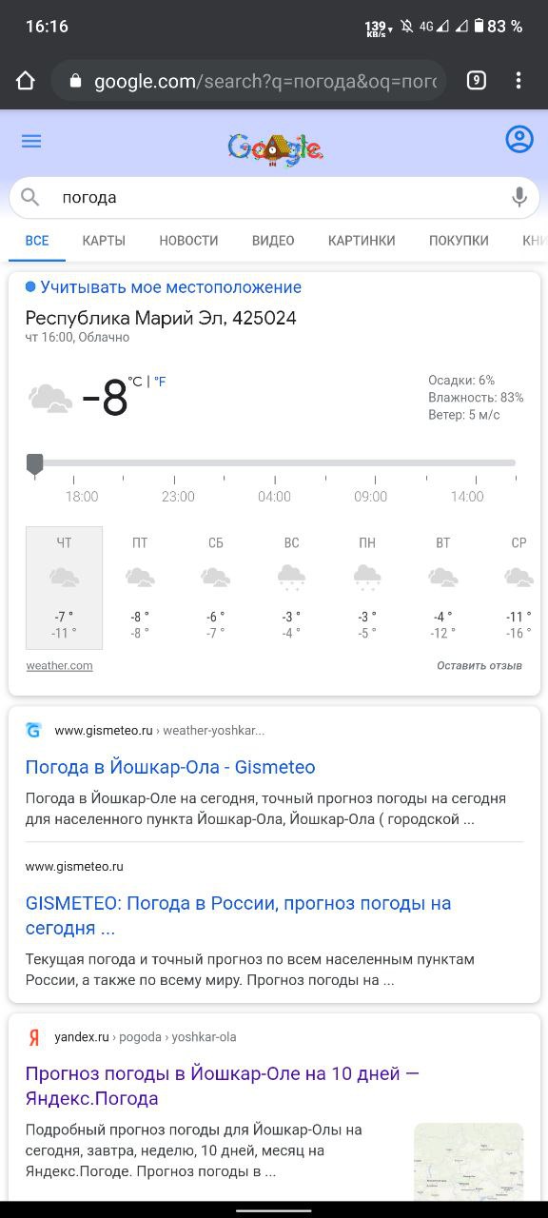Switch to the Новости tab
Viewport: 548px width, 1218px height.
tap(188, 241)
